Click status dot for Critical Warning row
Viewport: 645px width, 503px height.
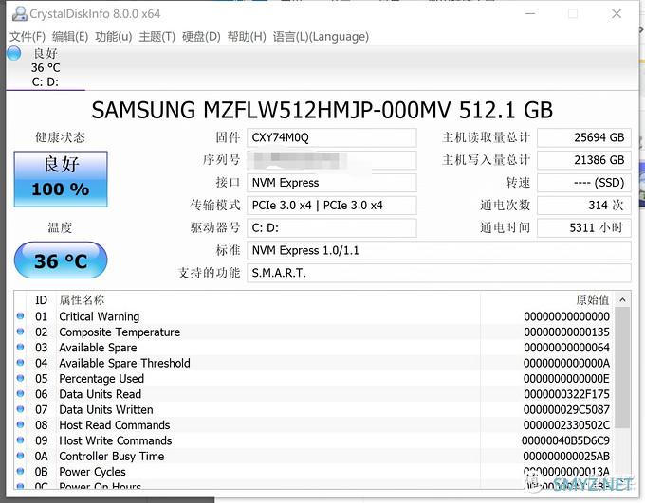coord(20,316)
